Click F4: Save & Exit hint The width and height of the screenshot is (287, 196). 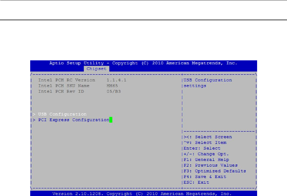205,177
